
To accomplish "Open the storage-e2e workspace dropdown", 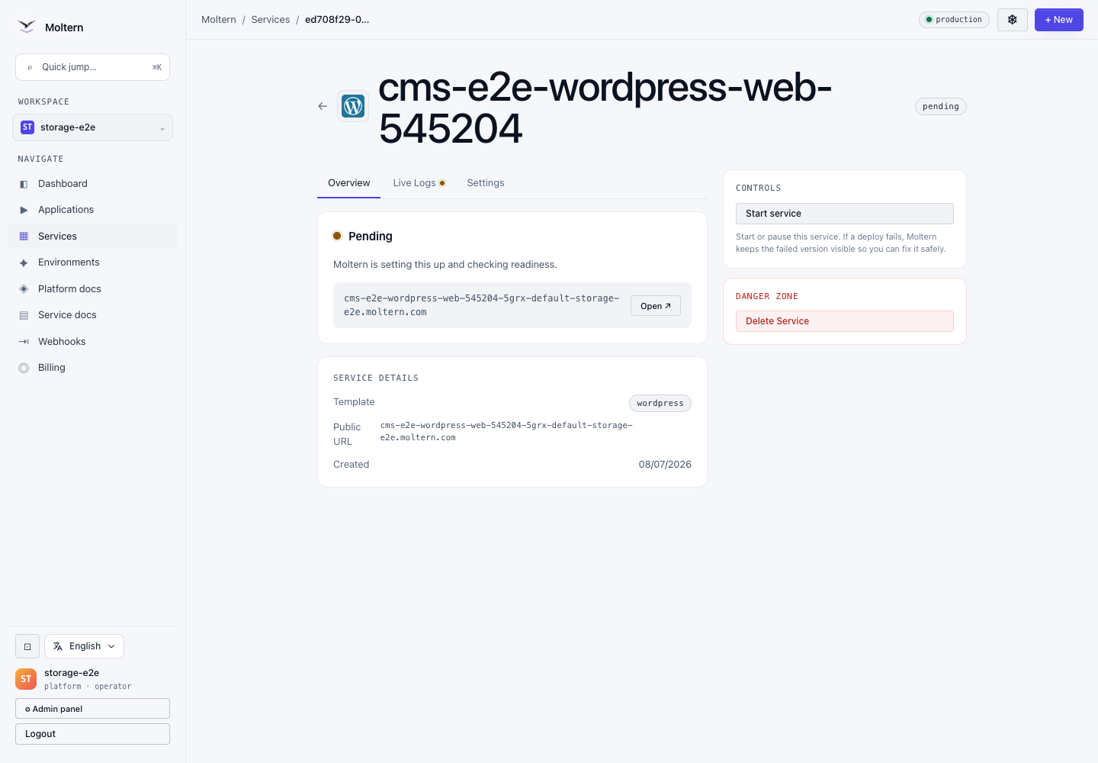I will [x=92, y=127].
